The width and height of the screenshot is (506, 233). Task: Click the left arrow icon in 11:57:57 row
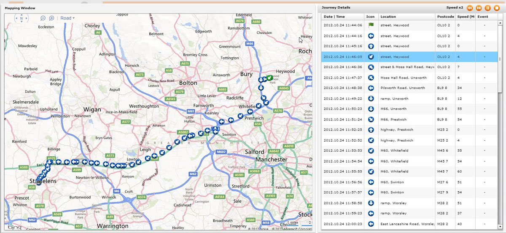[x=371, y=193]
